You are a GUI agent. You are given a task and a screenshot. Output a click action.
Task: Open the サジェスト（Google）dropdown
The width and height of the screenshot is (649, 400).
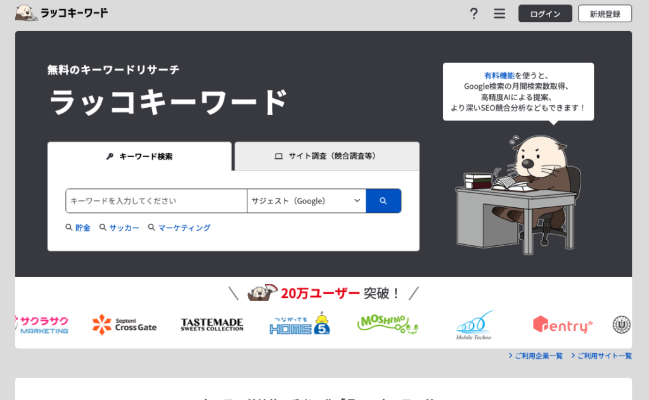(x=306, y=201)
